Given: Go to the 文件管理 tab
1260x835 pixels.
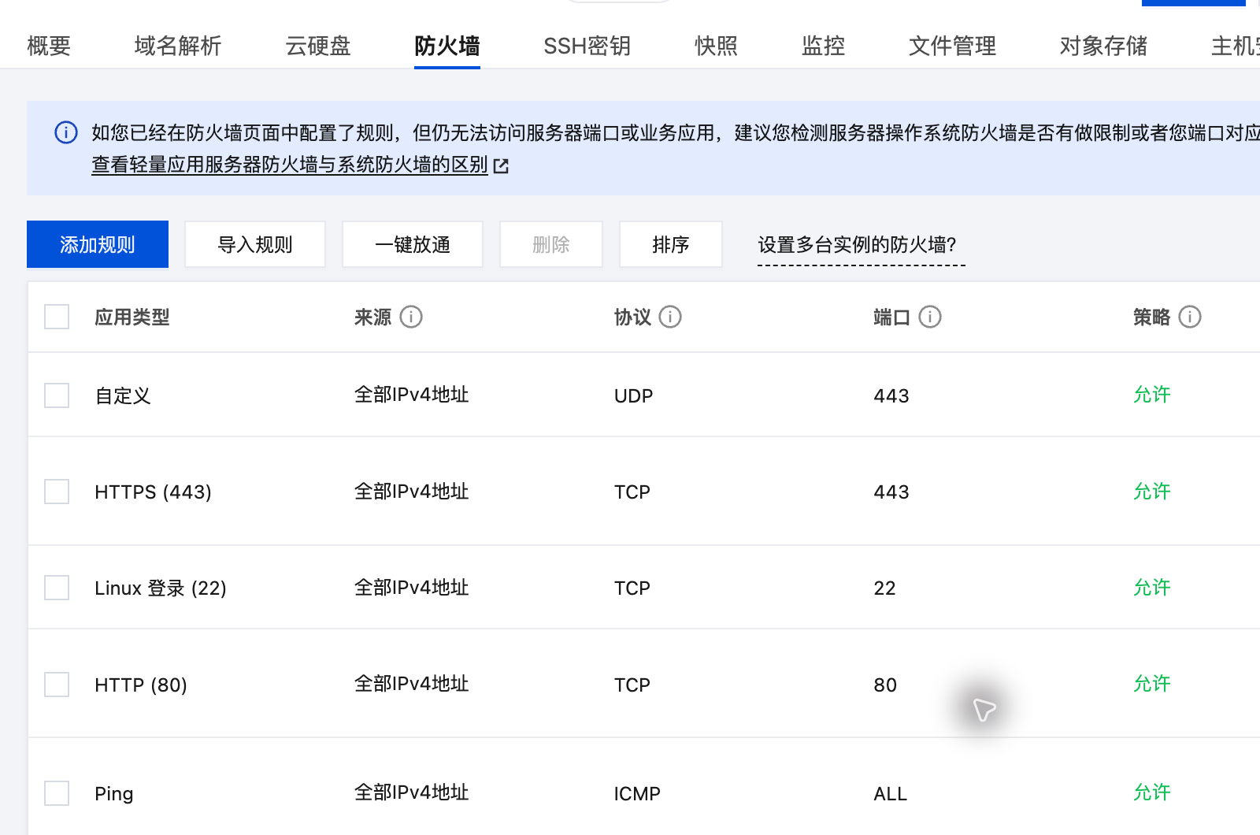Looking at the screenshot, I should coord(953,46).
